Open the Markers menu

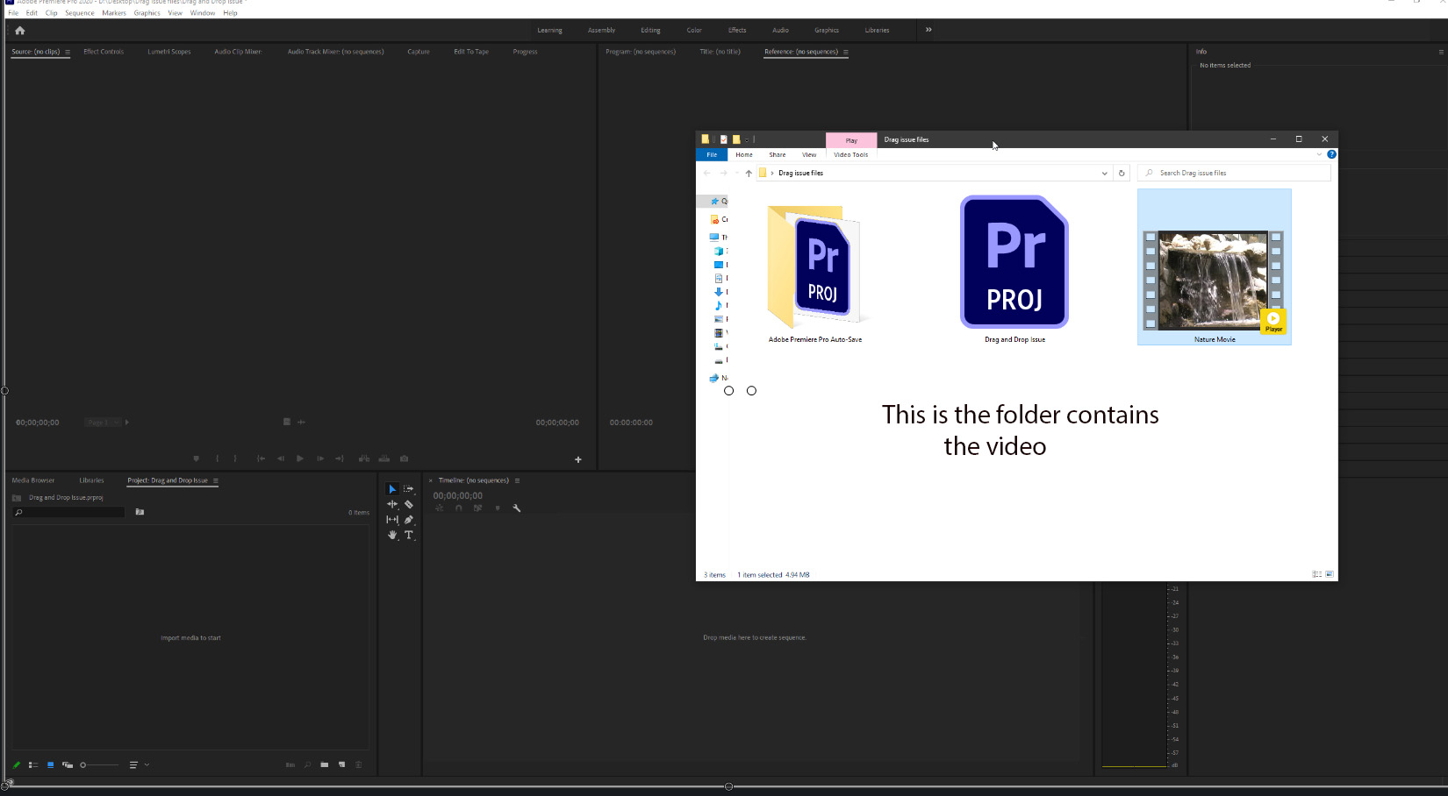click(114, 12)
